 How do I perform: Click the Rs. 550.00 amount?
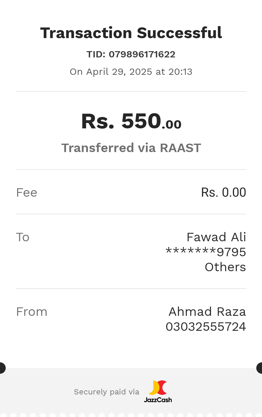[x=131, y=121]
